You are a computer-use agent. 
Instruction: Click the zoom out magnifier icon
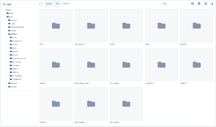pyautogui.click(x=193, y=4)
